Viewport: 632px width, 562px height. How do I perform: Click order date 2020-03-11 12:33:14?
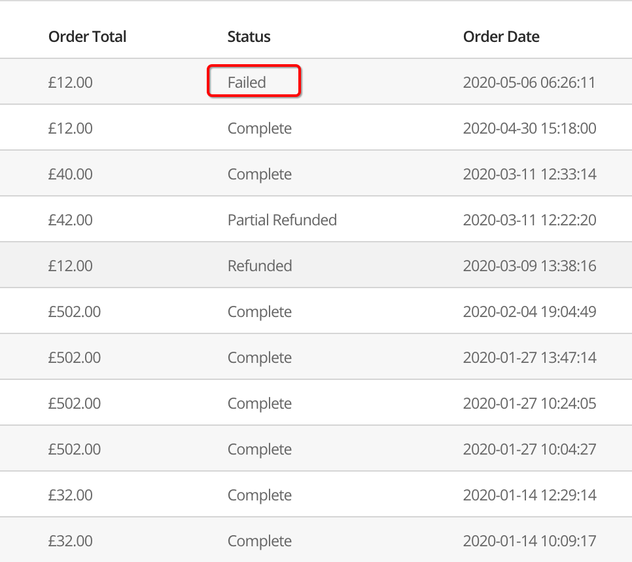coord(529,174)
